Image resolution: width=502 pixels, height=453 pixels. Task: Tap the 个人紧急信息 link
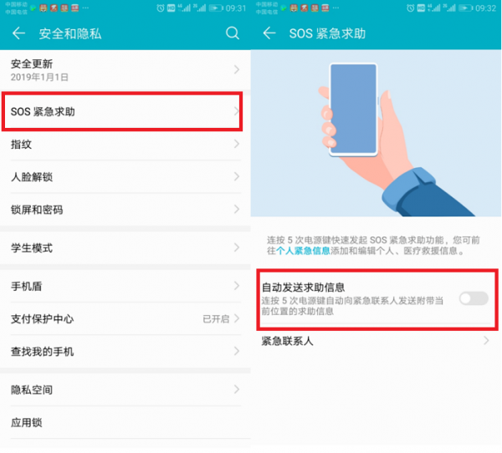pos(304,251)
